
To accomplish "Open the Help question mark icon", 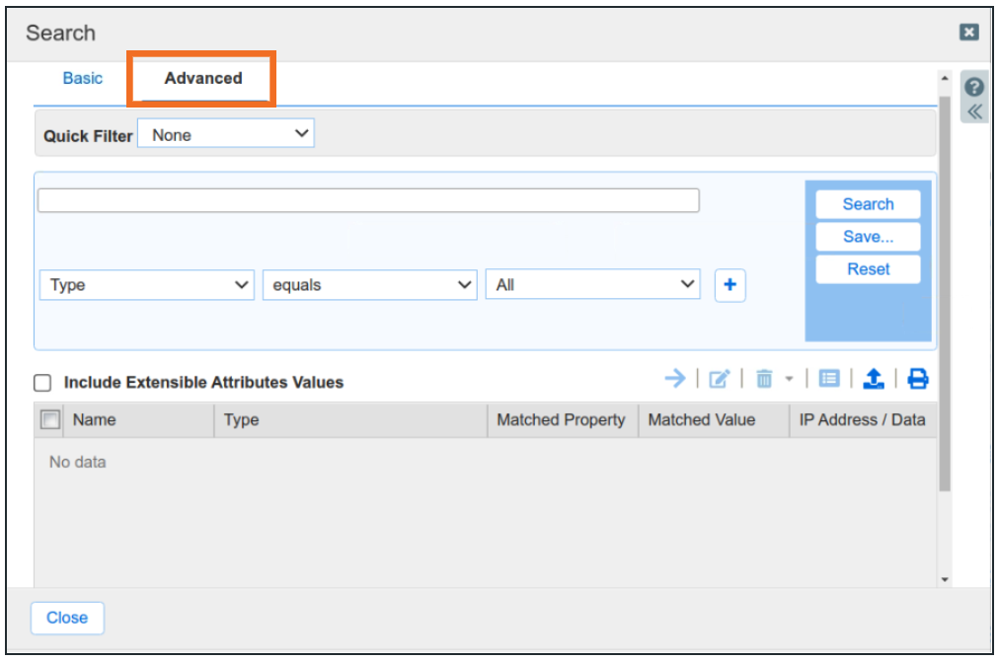I will (973, 87).
